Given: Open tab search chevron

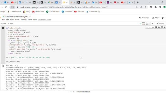Looking at the screenshot, I should (150, 2).
